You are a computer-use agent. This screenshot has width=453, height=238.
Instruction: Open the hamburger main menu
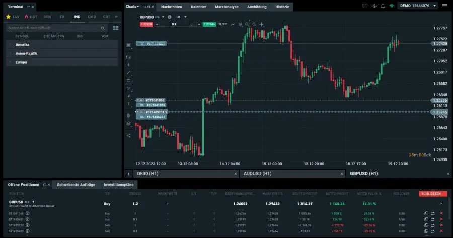click(445, 7)
